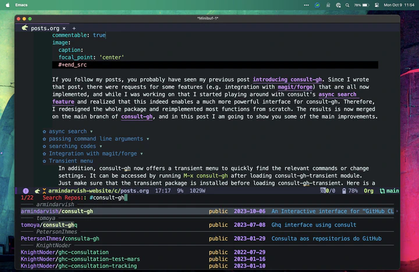Expand the 'async search' heading arrow
419x272 pixels.
91,131
